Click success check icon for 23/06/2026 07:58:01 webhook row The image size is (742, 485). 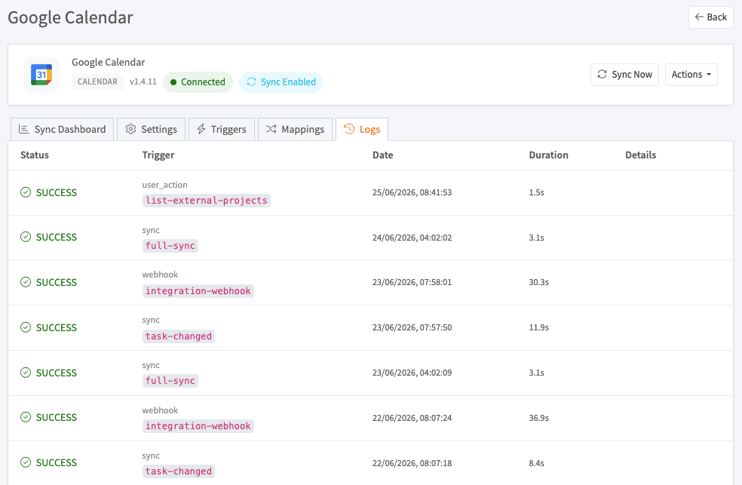pos(26,283)
